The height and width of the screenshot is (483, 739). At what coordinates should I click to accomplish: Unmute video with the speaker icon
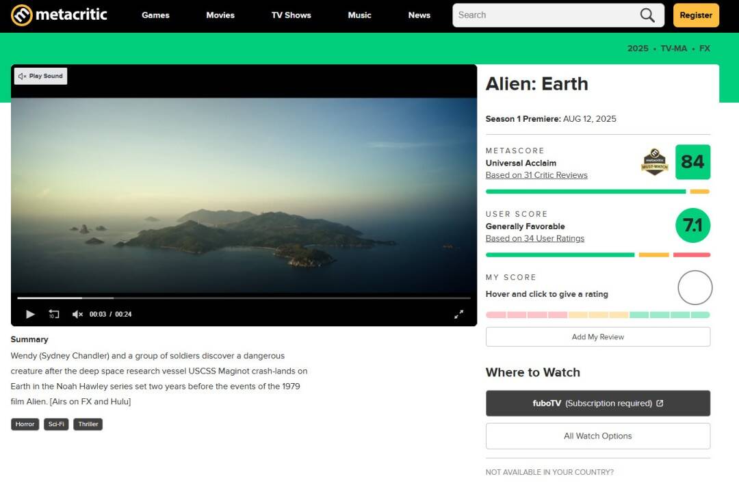(77, 314)
